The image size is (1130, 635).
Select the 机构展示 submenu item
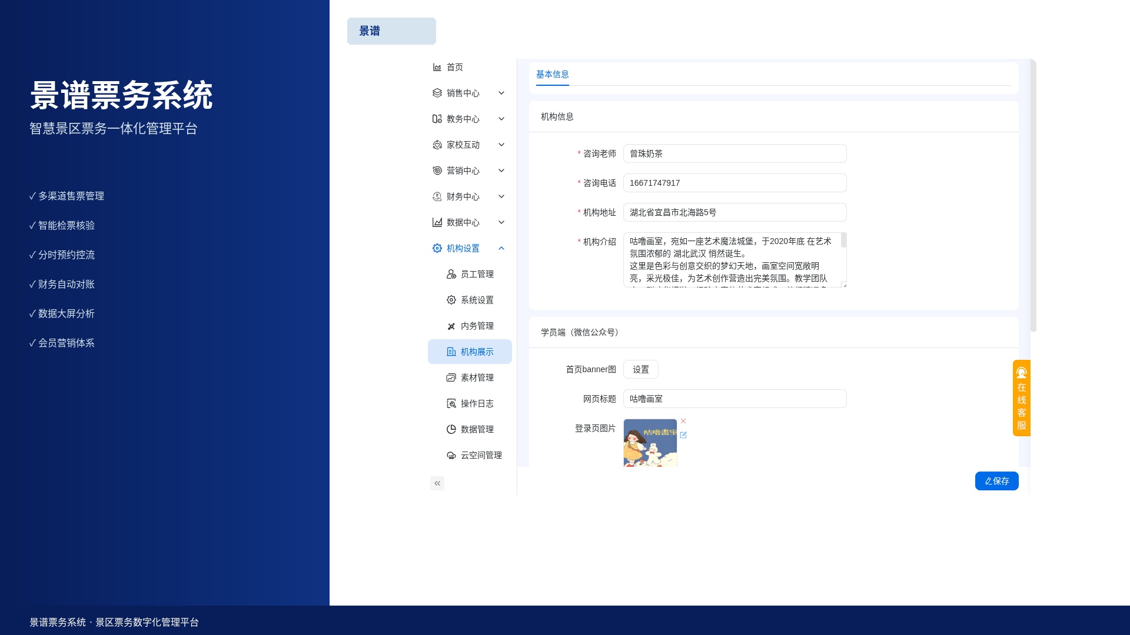click(470, 352)
